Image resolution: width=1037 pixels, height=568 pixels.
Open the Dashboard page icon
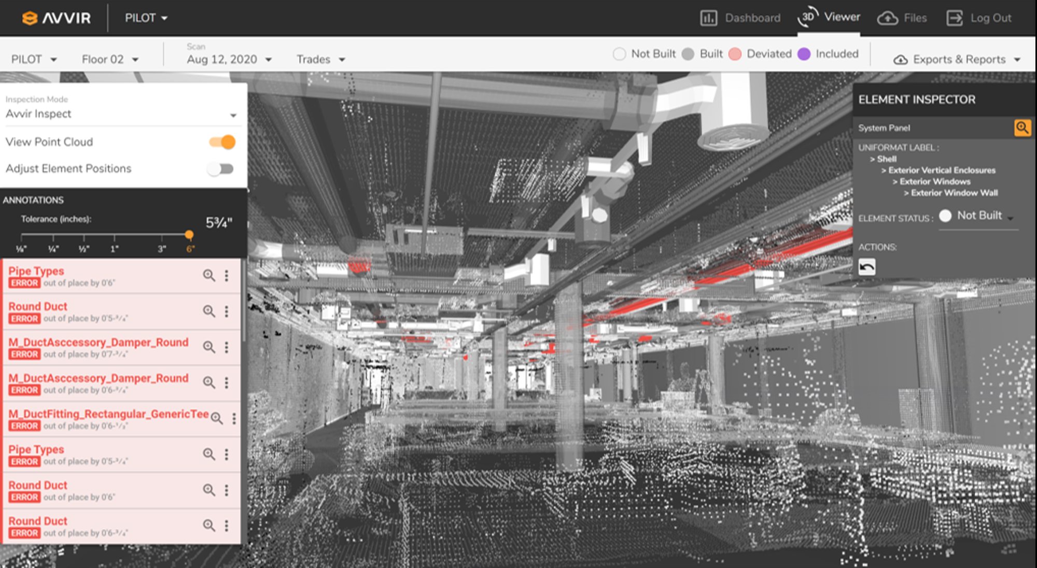(708, 18)
